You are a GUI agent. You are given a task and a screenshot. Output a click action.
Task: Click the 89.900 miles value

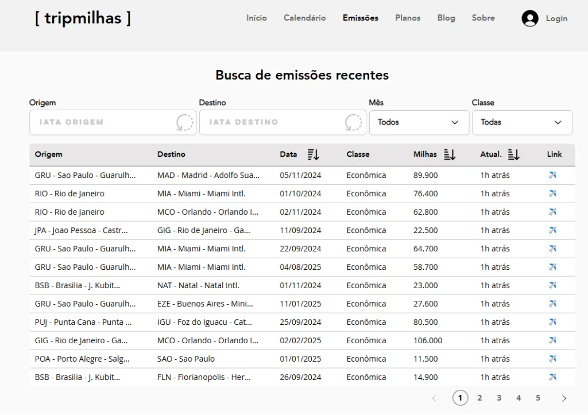click(425, 175)
